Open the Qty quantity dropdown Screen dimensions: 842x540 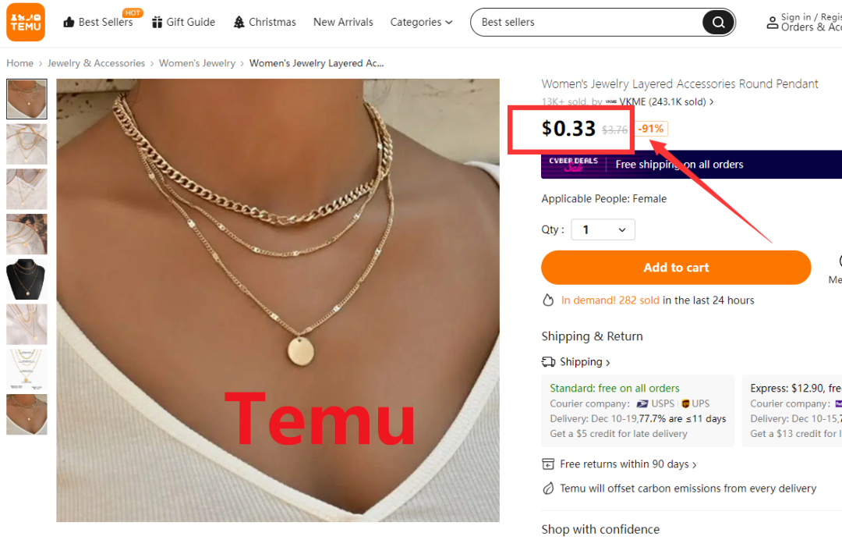(603, 229)
